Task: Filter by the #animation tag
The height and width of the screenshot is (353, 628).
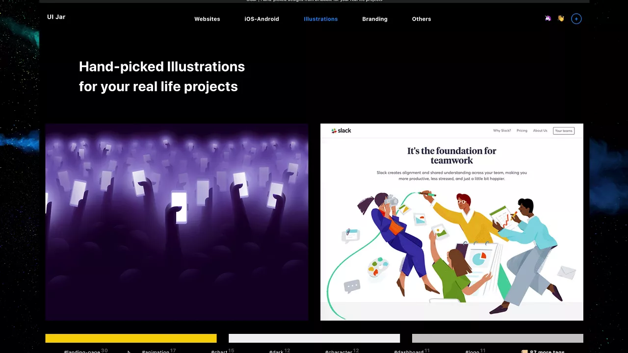Action: click(158, 351)
